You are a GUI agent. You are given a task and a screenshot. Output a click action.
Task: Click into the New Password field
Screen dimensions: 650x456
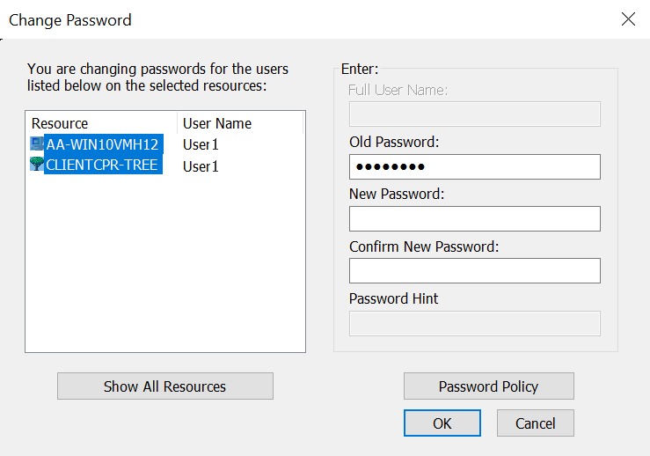474,218
